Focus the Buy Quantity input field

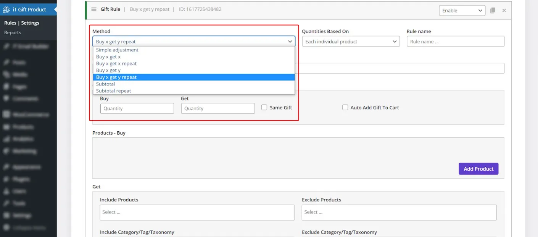(137, 108)
